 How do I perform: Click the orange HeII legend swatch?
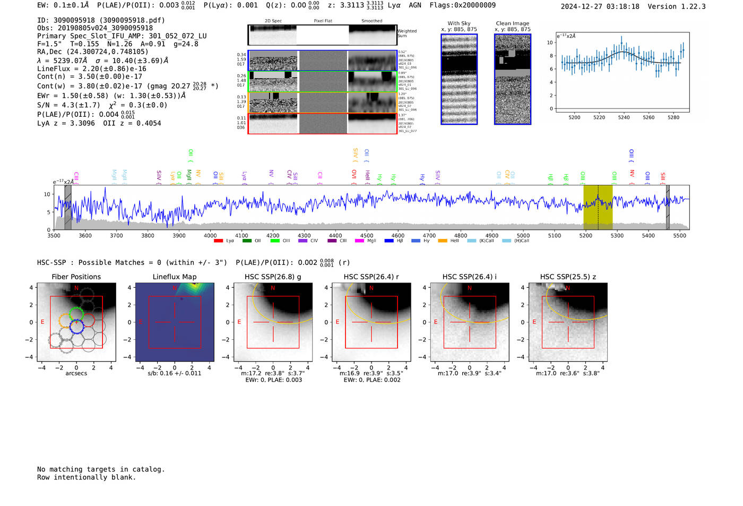[x=443, y=241]
